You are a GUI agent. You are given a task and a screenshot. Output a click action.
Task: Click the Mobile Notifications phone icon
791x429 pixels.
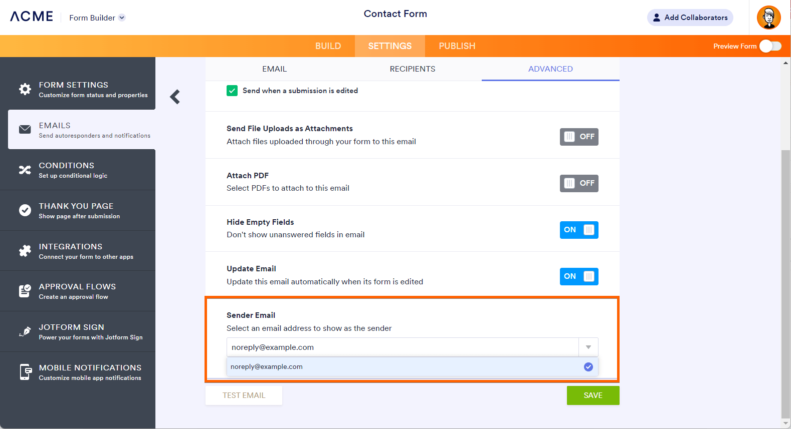click(x=25, y=372)
